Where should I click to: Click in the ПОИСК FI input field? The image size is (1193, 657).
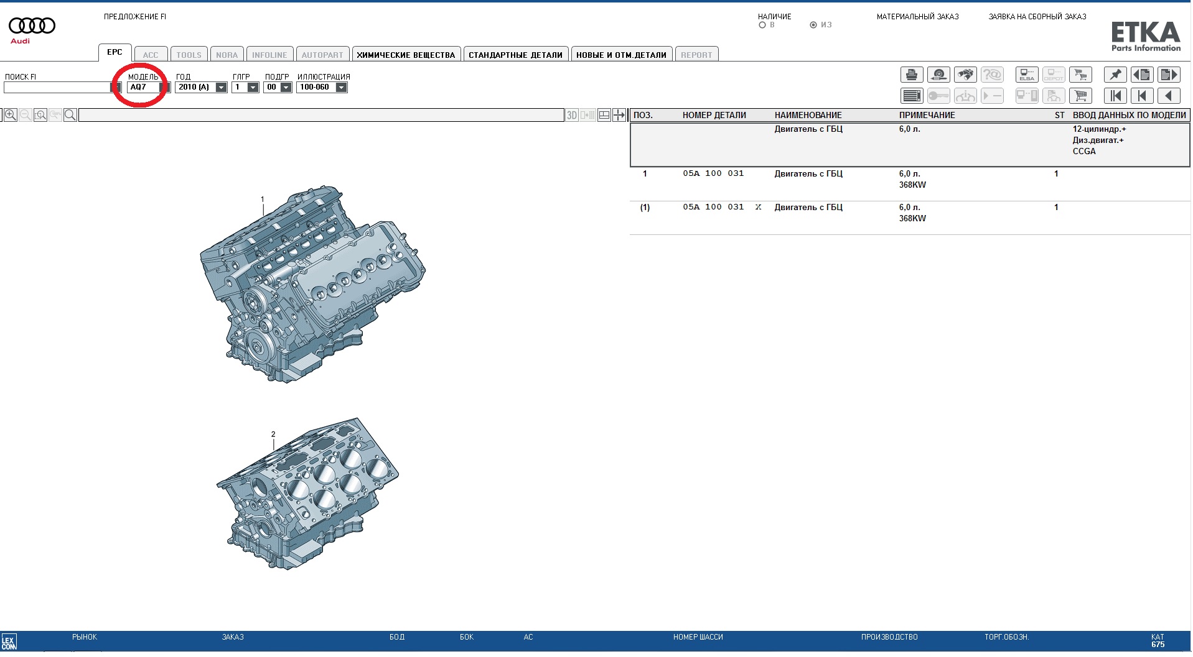click(57, 88)
